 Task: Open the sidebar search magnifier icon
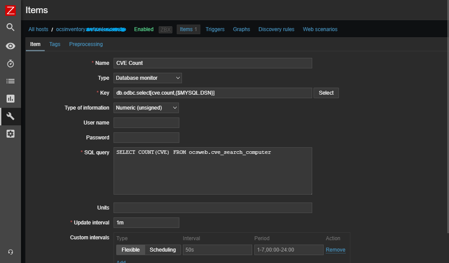tap(11, 27)
